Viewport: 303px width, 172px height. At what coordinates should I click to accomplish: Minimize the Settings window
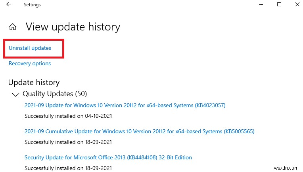pos(261,5)
